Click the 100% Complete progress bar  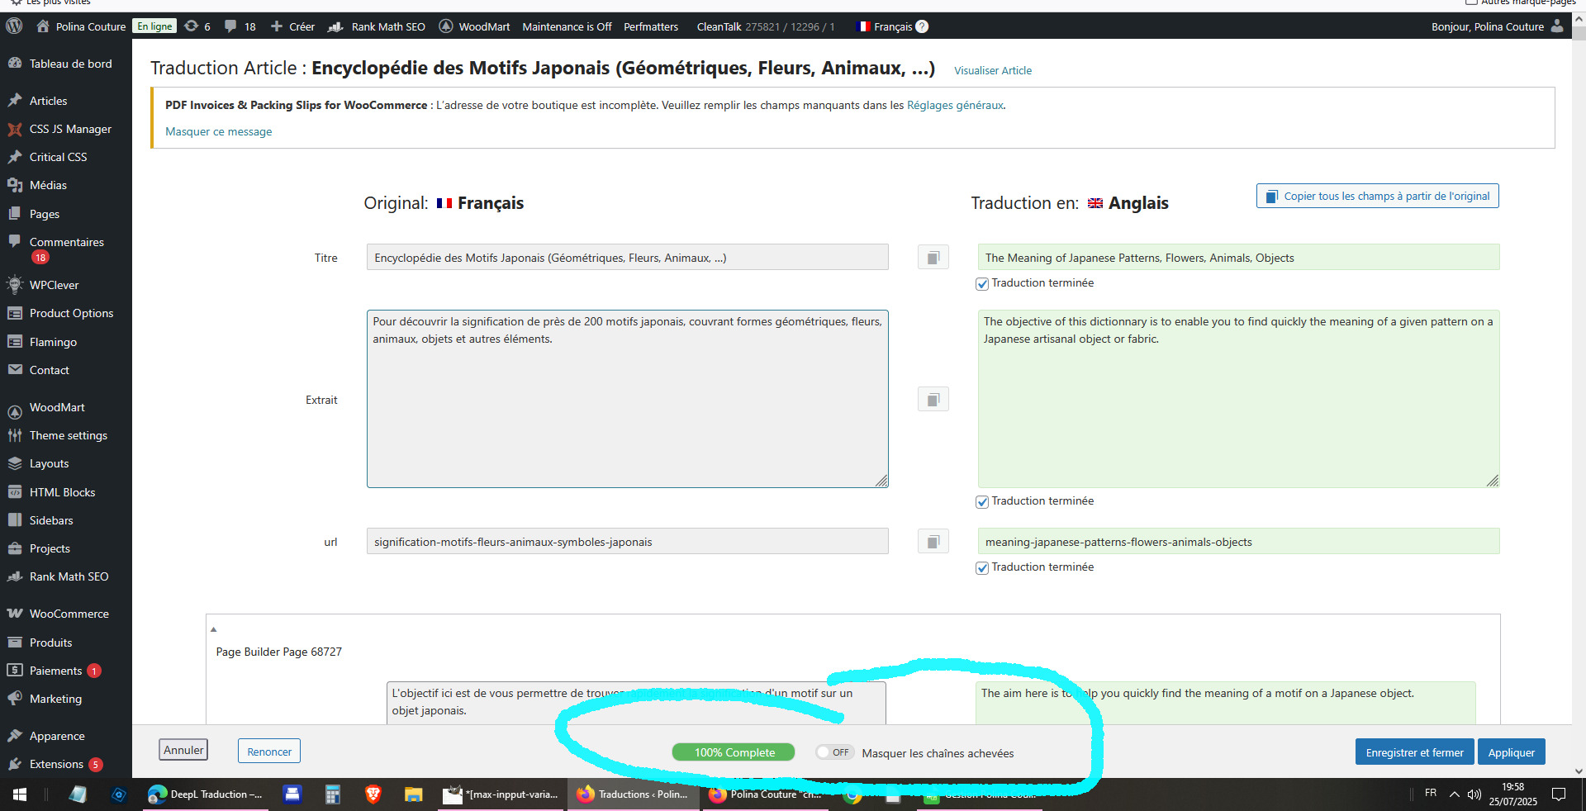pyautogui.click(x=734, y=752)
